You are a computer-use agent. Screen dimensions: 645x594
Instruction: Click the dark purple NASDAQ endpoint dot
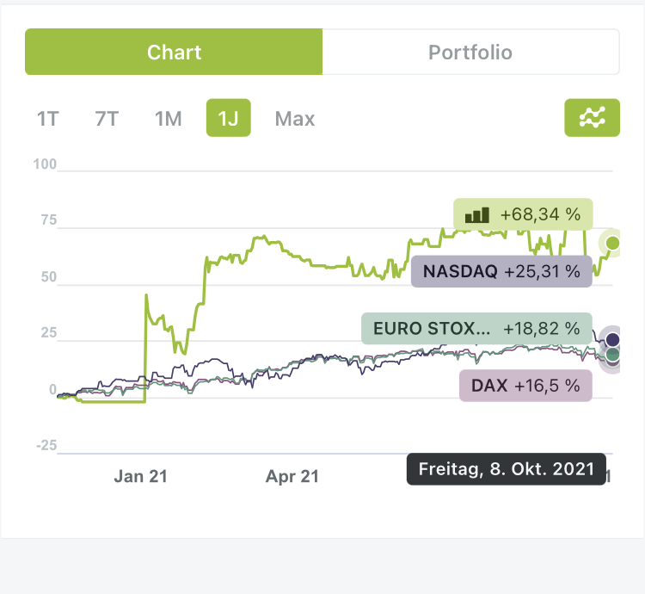[x=612, y=339]
